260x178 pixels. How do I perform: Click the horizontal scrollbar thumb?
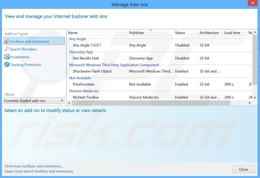tap(151, 103)
